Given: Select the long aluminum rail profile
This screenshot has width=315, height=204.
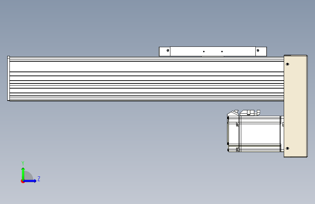Looking at the screenshot, I should click(x=147, y=79).
